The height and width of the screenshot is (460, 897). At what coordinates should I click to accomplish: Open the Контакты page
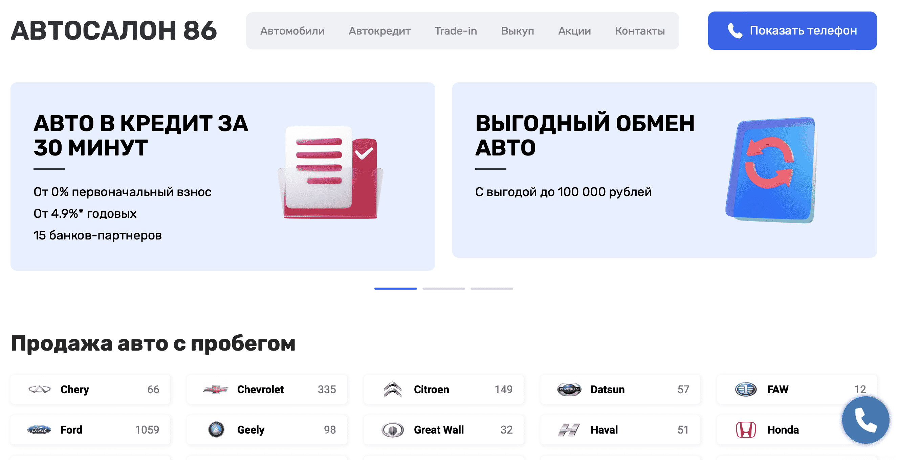click(640, 31)
